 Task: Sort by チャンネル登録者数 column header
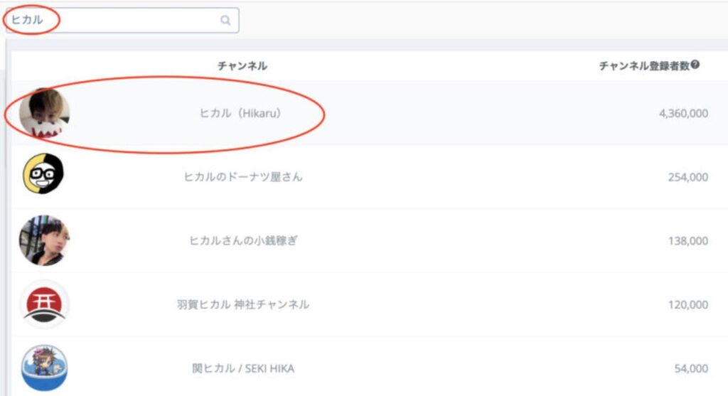644,66
